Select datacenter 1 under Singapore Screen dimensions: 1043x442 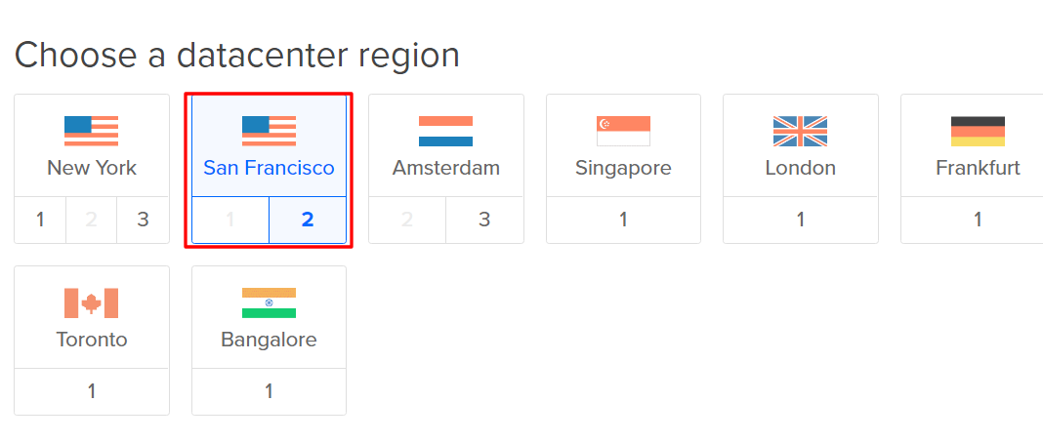point(623,220)
